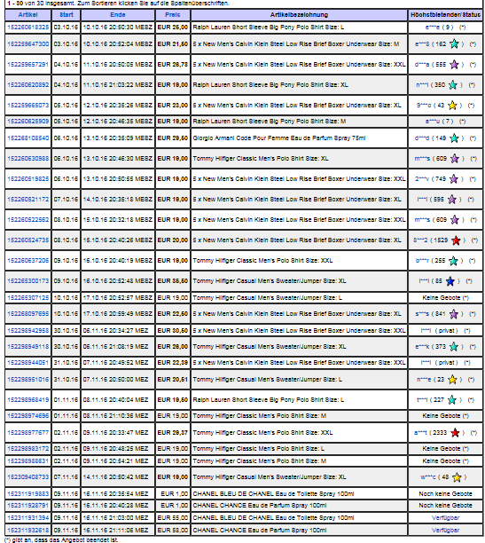The width and height of the screenshot is (485, 543).
Task: Click purple star beside 2***v (749)
Action: (453, 178)
